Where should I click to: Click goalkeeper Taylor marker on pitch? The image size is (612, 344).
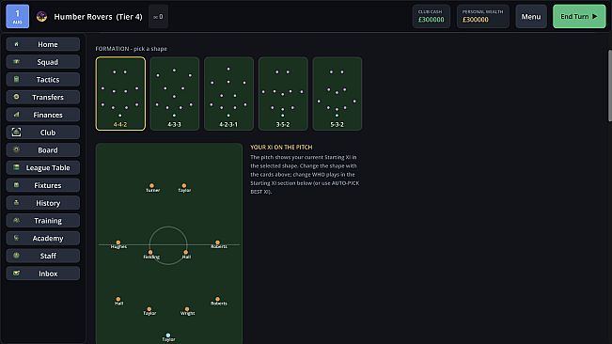point(168,335)
